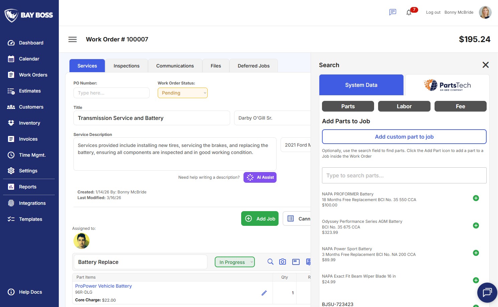The width and height of the screenshot is (498, 307).
Task: Click Add custom part to job
Action: pos(404,137)
